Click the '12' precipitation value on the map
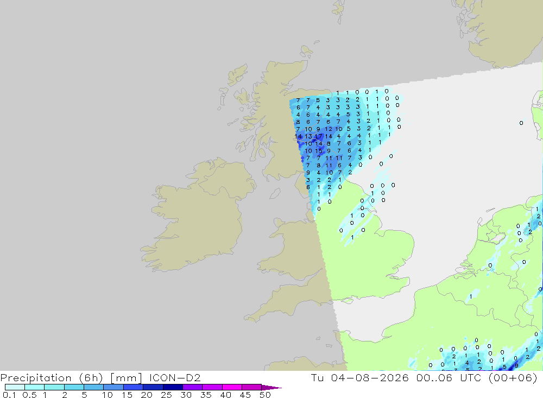The width and height of the screenshot is (543, 398). (x=329, y=129)
